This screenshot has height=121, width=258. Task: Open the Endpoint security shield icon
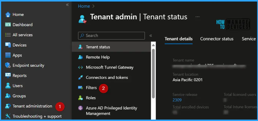pos(8,65)
